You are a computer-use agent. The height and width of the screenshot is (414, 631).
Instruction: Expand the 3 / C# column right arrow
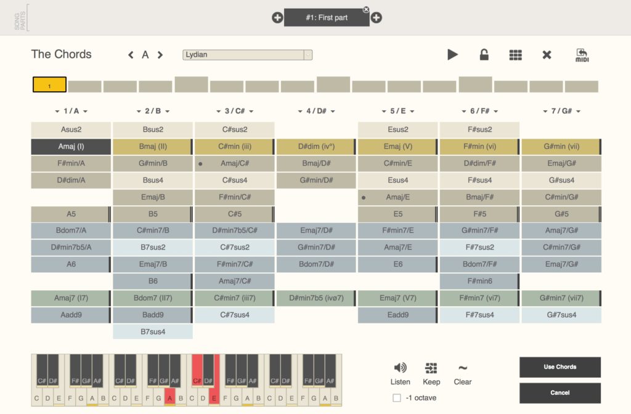click(251, 112)
